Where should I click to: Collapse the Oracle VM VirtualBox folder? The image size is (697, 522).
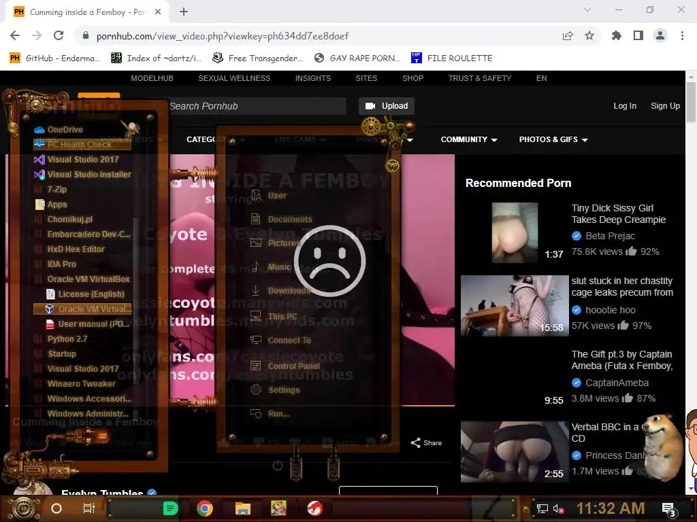82,279
